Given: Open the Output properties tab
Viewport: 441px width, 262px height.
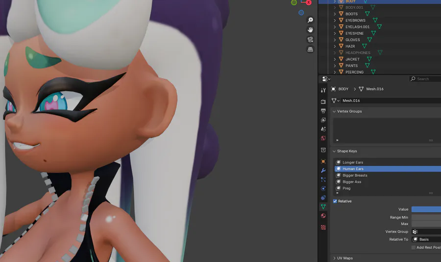Looking at the screenshot, I should pos(323,111).
